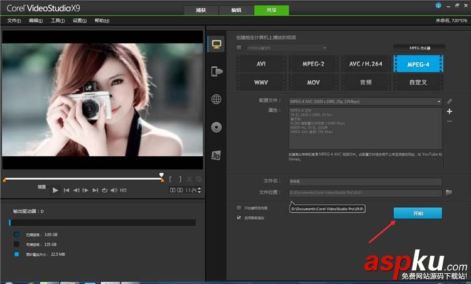Open the 文件 file menu
The image size is (471, 284).
(14, 21)
